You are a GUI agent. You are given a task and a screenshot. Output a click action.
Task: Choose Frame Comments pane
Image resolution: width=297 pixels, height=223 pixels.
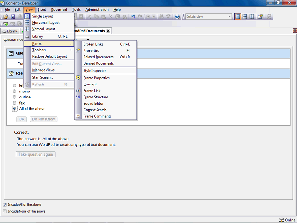click(x=106, y=116)
